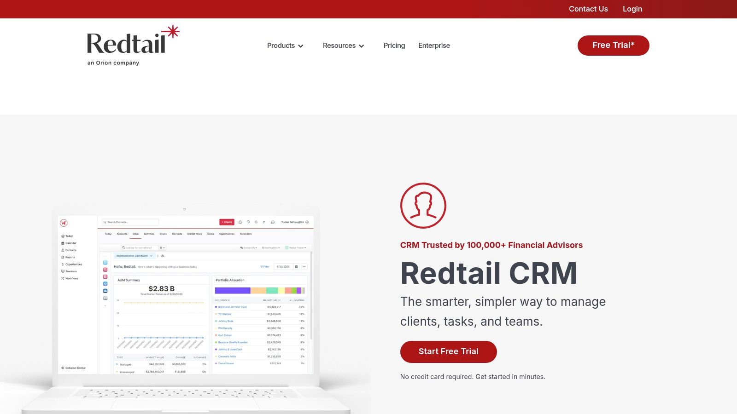The height and width of the screenshot is (414, 737).
Task: Select the Market News tab
Action: 195,234
